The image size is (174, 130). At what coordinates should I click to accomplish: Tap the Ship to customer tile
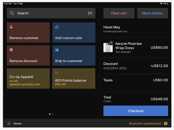click(74, 55)
